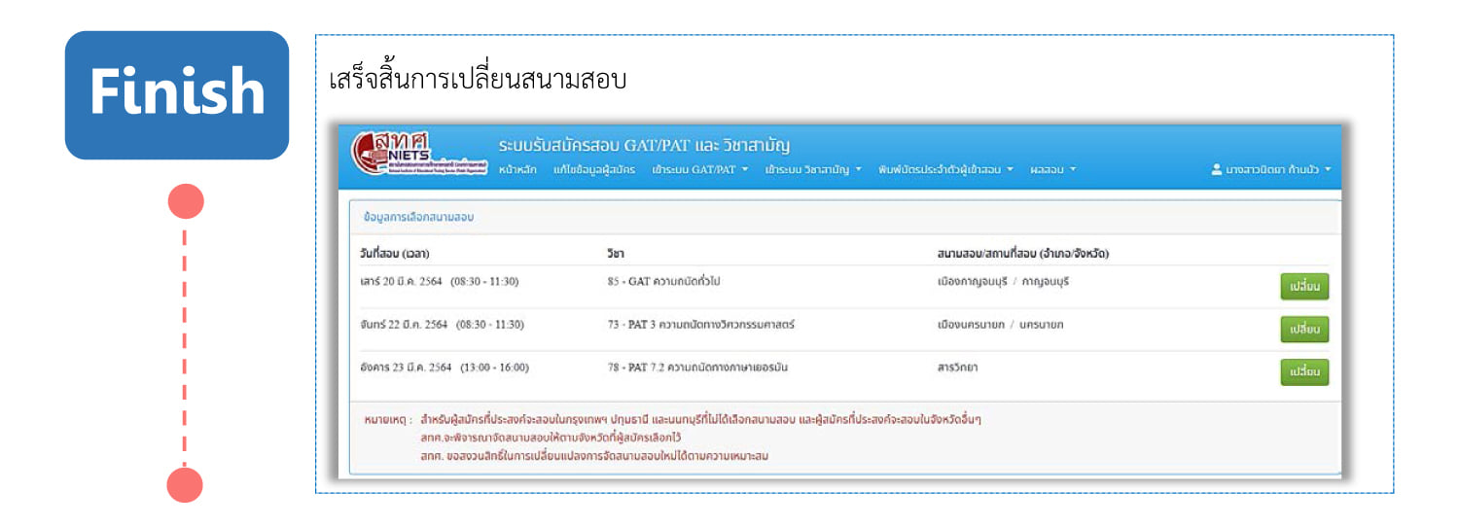The width and height of the screenshot is (1459, 527).
Task: Click the ระบบรับสมัครสอบ GAT/PAT title
Action: [644, 146]
